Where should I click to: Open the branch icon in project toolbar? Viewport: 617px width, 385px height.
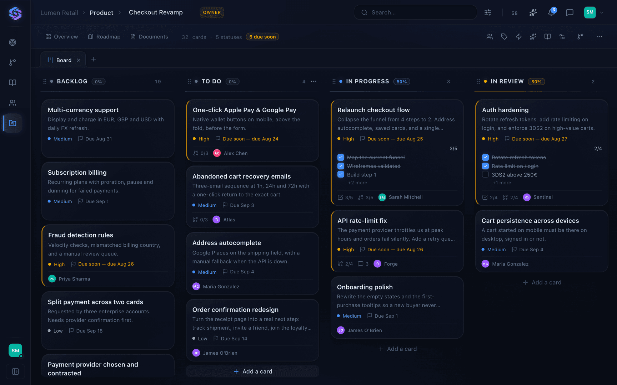581,37
